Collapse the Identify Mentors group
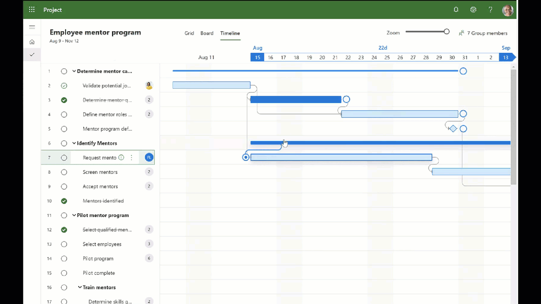The image size is (541, 304). pyautogui.click(x=74, y=143)
